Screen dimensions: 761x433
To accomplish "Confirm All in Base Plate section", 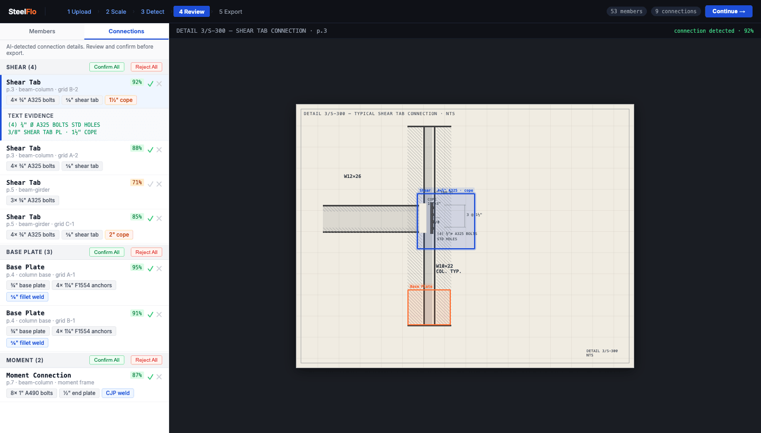I will tap(107, 252).
